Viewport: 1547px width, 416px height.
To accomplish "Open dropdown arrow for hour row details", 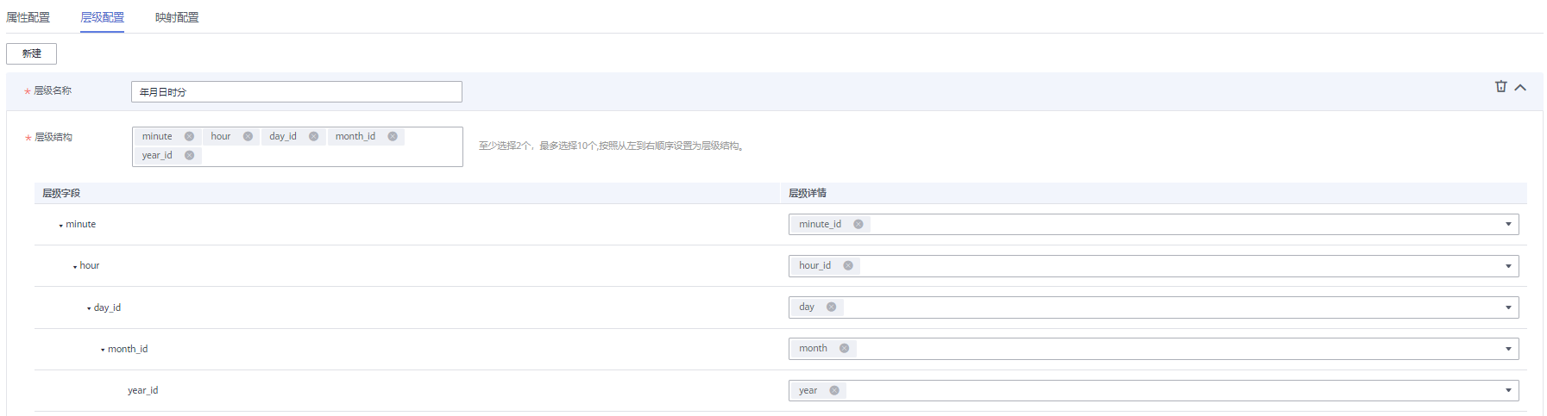I will point(1508,266).
